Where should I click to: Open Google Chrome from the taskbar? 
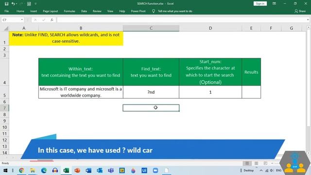pos(21,171)
